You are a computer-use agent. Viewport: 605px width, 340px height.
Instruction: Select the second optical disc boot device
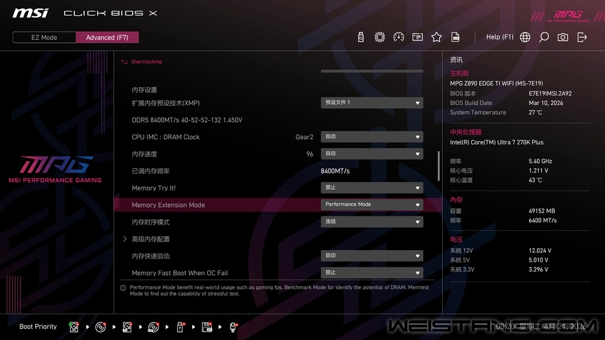tap(154, 327)
